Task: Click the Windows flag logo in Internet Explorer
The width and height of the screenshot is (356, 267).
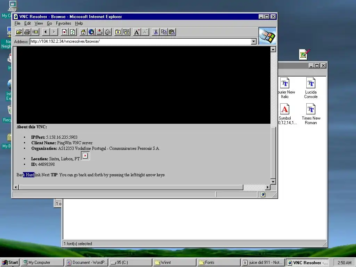Action: [x=267, y=36]
